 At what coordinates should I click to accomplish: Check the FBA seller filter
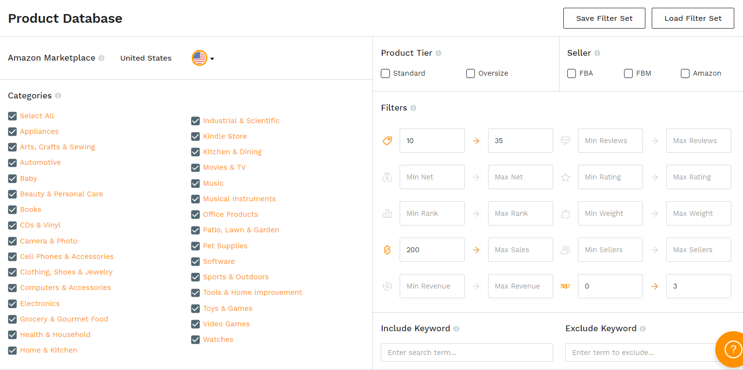pyautogui.click(x=571, y=73)
